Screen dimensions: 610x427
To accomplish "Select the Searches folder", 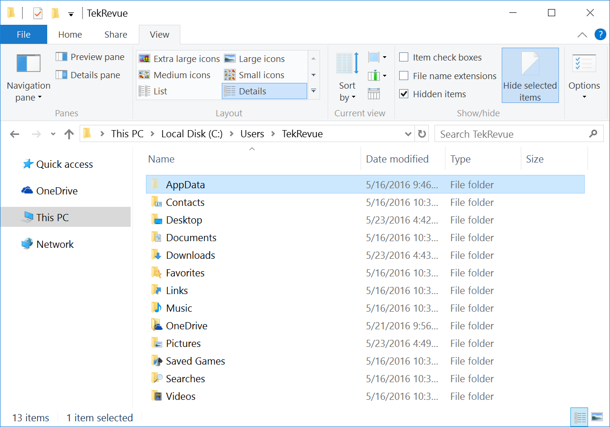I will [x=365, y=378].
